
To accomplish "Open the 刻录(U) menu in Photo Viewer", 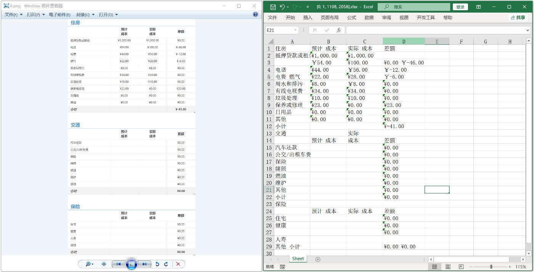I will tap(85, 14).
